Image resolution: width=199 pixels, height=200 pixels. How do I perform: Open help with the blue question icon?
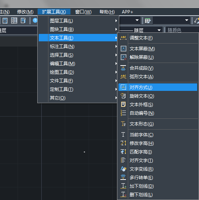[x=35, y=20]
